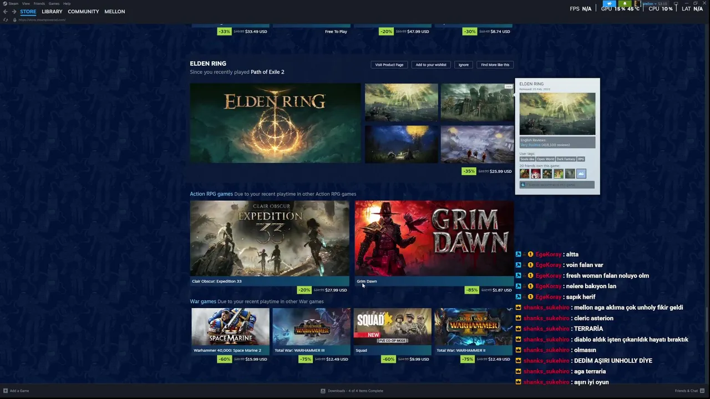Click the Free To Play label

[x=336, y=32]
